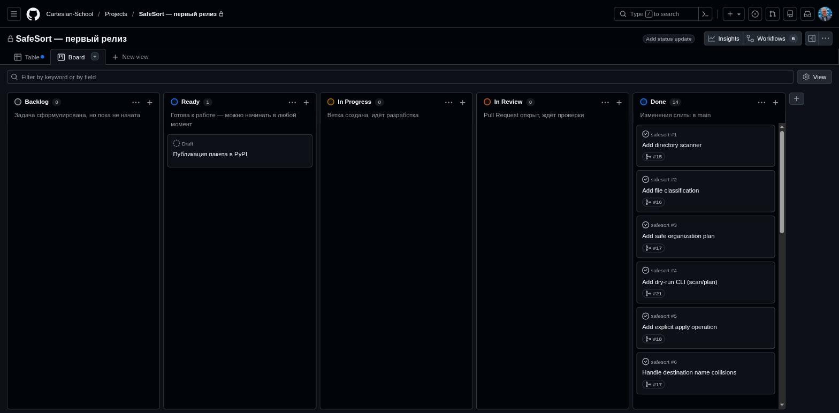Open the Pull requests icon in header
Image resolution: width=839 pixels, height=413 pixels.
[773, 14]
